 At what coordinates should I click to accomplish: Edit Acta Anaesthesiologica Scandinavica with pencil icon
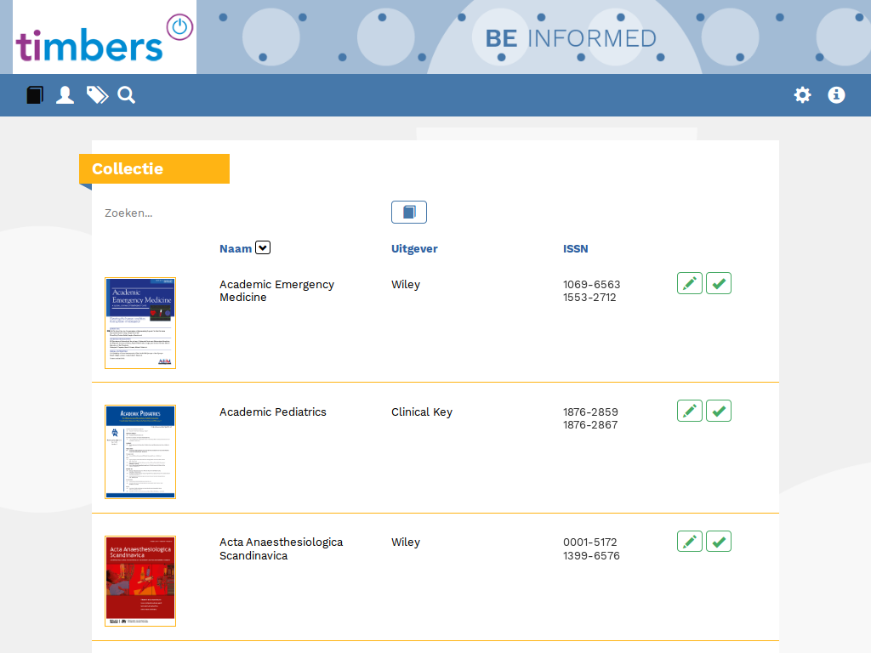(689, 542)
